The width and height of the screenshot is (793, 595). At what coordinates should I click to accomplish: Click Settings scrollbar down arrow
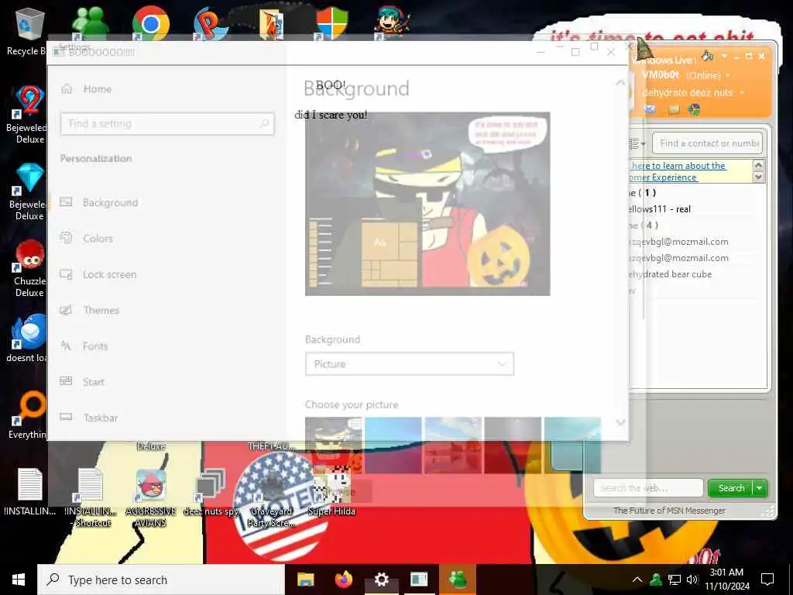[620, 422]
